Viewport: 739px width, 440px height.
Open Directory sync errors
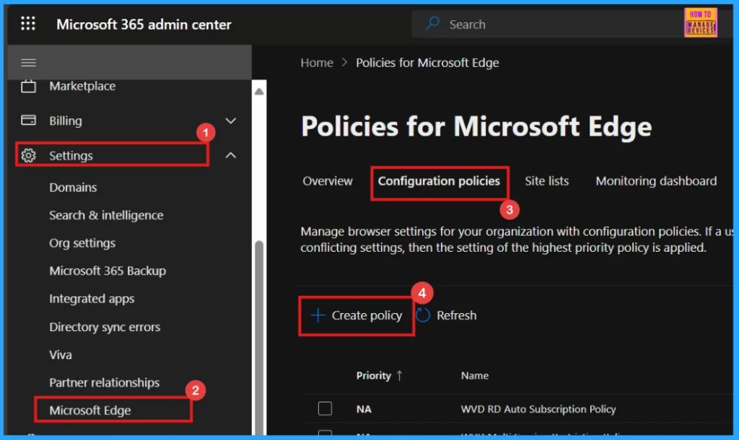(x=105, y=327)
